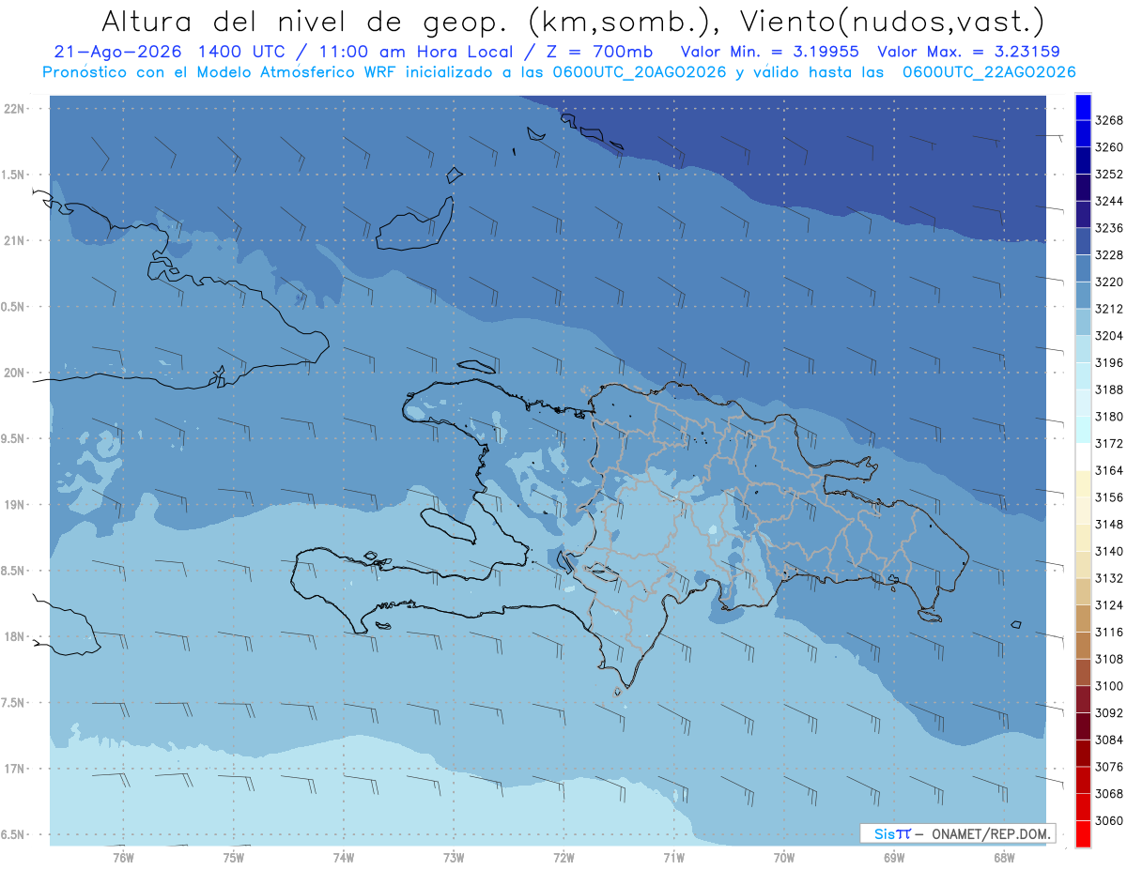
Task: Click the '74W' longitude label
Action: 344,857
